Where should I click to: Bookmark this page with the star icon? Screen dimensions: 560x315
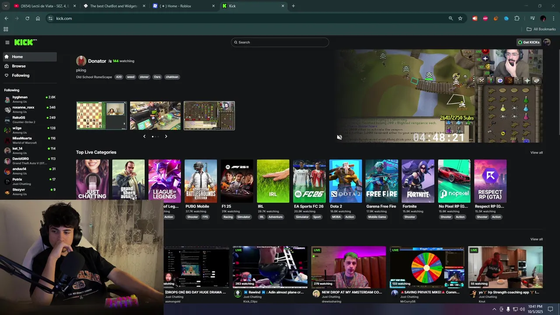pos(460,18)
